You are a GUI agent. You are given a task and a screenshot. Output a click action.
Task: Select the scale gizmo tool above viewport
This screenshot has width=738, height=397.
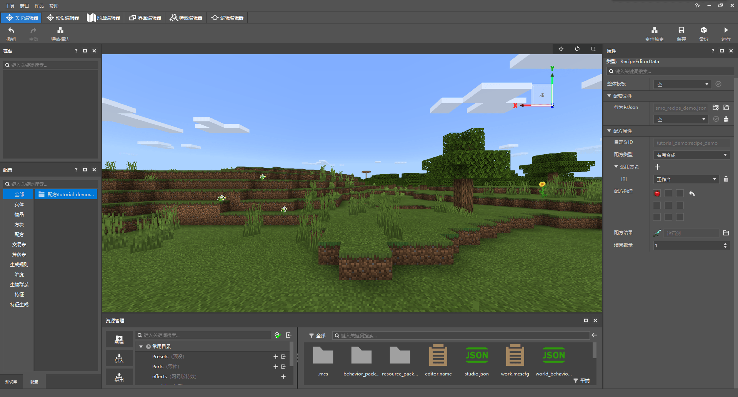[593, 49]
